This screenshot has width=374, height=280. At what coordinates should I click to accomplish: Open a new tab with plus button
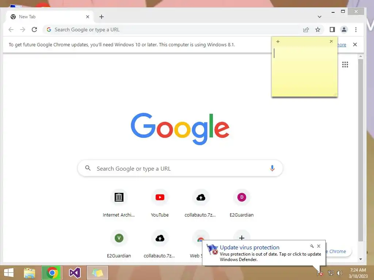(x=102, y=17)
